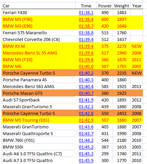Select the 2180 weight value cell
This screenshot has height=164, width=147.
point(122,140)
